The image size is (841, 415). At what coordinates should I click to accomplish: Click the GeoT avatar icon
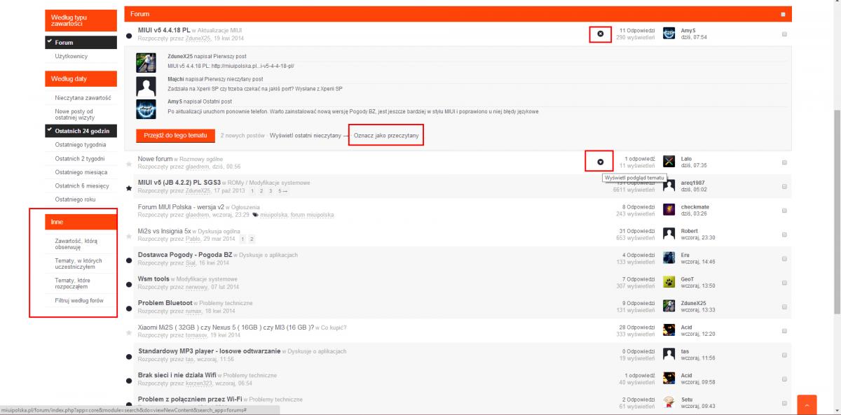pyautogui.click(x=669, y=281)
